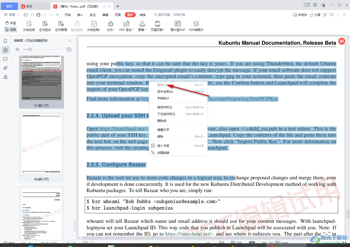Screen dimensions: 350x247
Task: Switch to the 开始 (Start) tab
Action: pyautogui.click(x=68, y=15)
